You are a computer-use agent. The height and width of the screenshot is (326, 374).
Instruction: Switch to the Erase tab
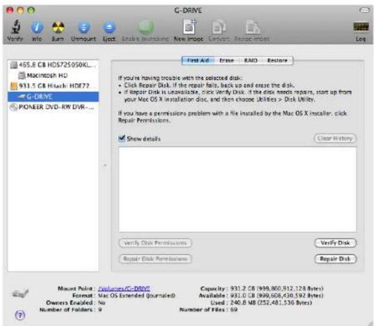[x=227, y=60]
